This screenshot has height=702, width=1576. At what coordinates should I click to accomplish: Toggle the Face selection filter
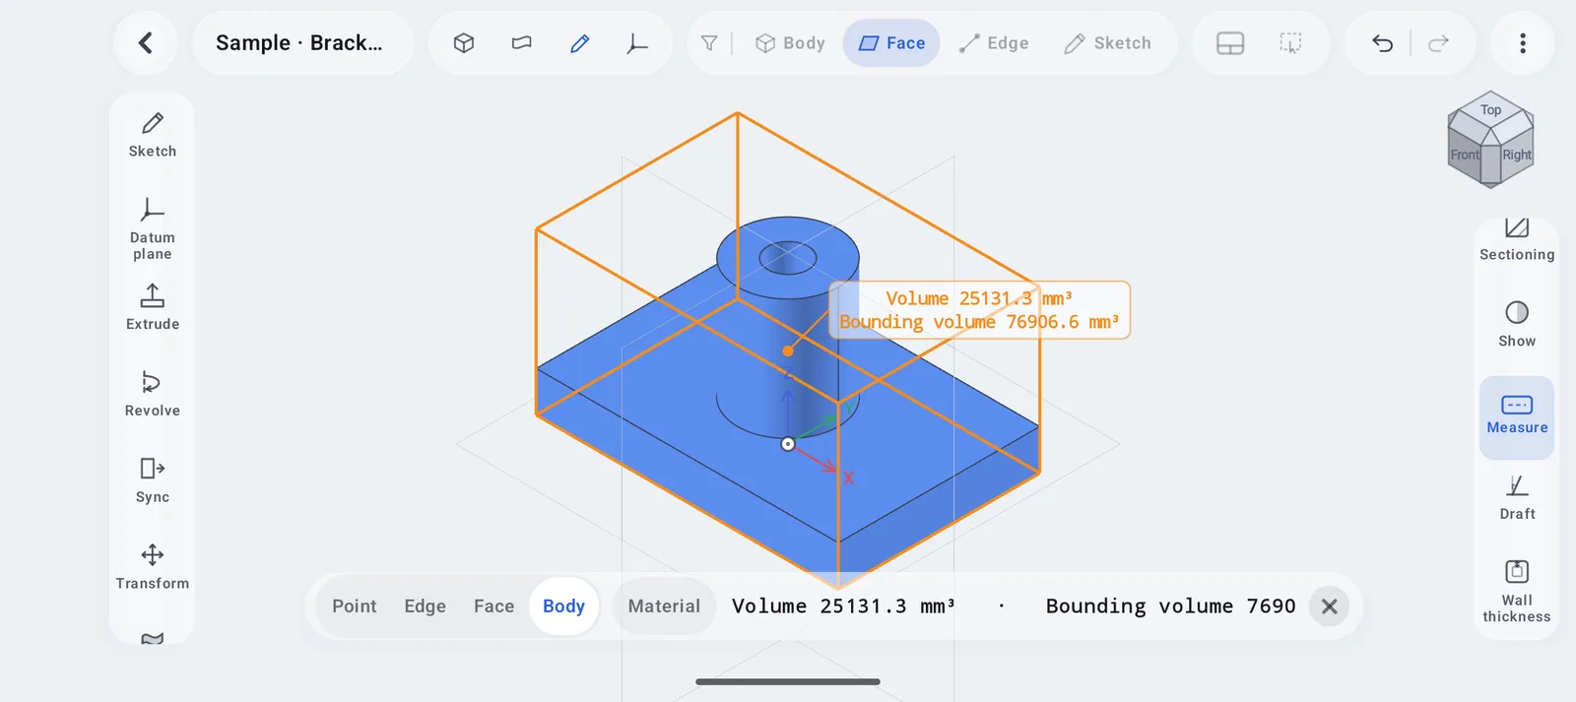[891, 43]
